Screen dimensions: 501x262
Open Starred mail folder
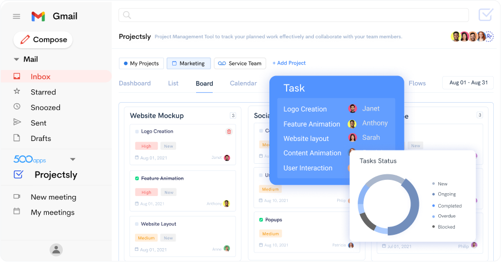pos(43,92)
